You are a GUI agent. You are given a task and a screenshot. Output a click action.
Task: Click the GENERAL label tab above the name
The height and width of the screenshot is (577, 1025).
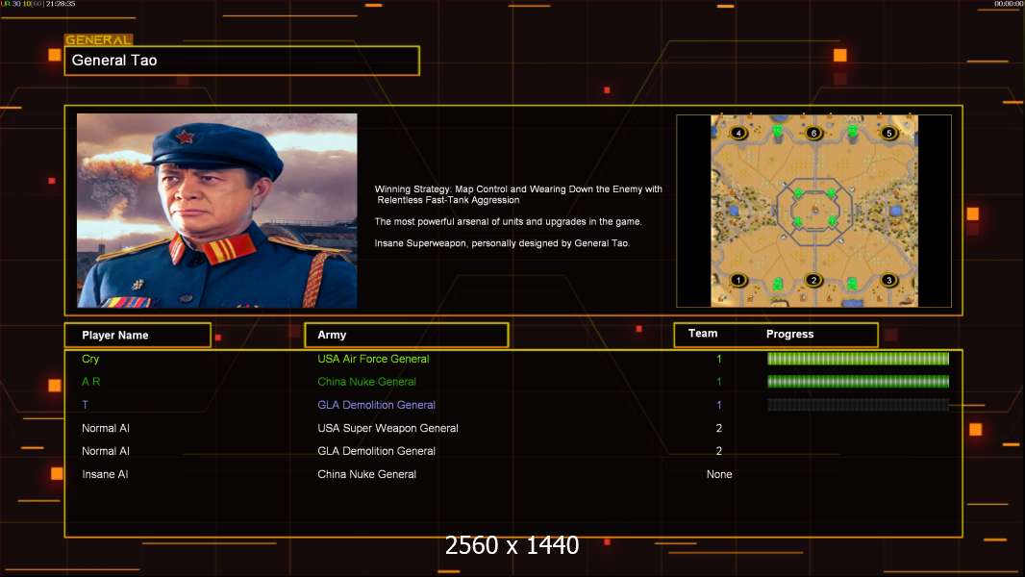coord(99,39)
